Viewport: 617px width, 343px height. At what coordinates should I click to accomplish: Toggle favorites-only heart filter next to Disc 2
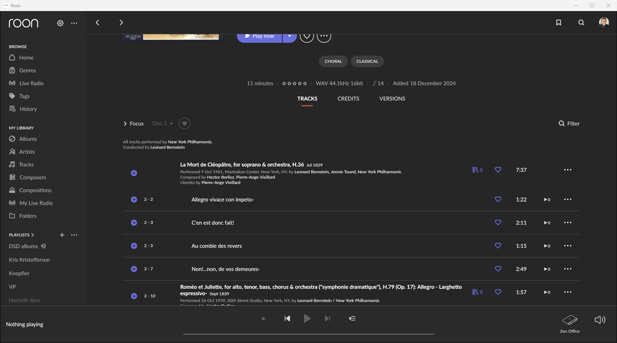[184, 124]
